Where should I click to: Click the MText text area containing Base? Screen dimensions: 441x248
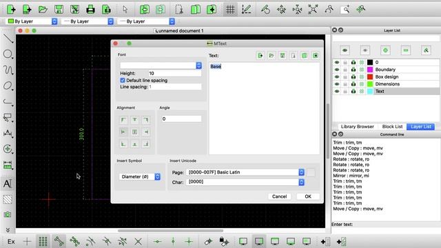coord(264,108)
